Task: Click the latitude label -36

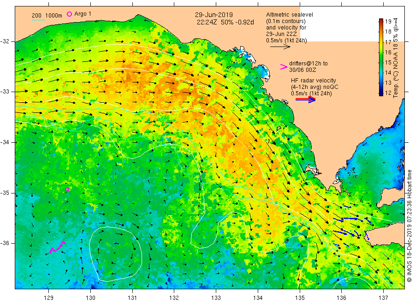Action: 5,243
